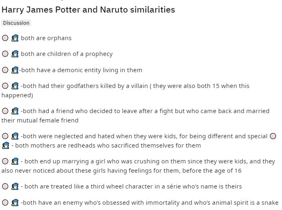Click the round emoji before "both end up marrying"

coord(5,161)
